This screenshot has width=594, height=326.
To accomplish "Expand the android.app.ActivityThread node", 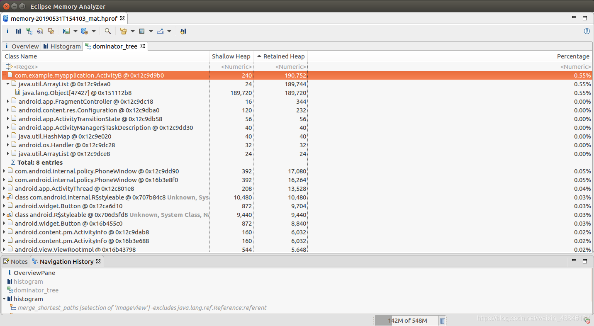I will [x=4, y=189].
